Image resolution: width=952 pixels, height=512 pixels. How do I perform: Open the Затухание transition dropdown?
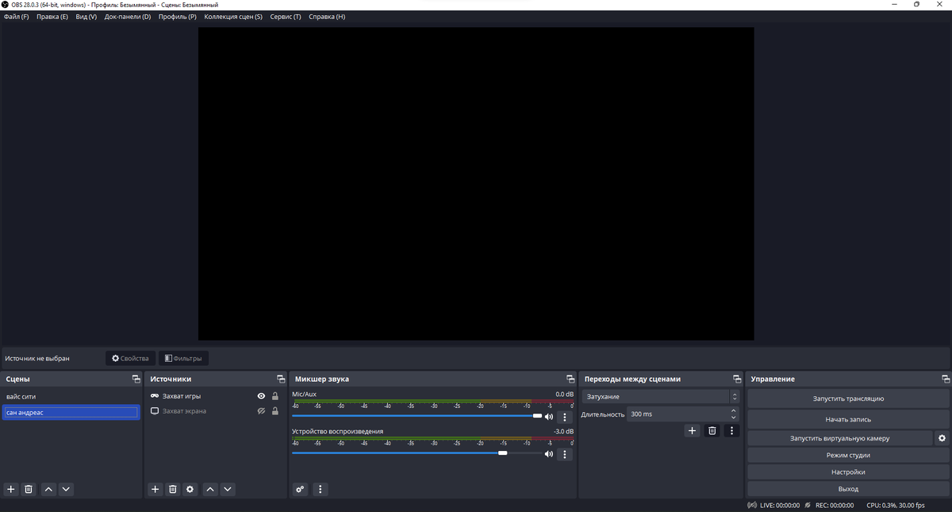(661, 396)
